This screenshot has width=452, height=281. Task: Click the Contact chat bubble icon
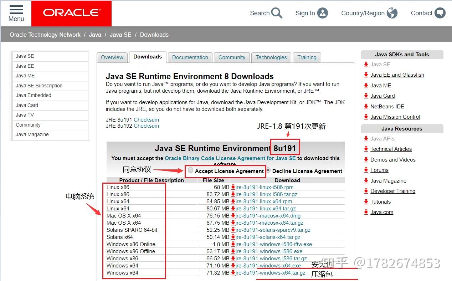pos(440,13)
